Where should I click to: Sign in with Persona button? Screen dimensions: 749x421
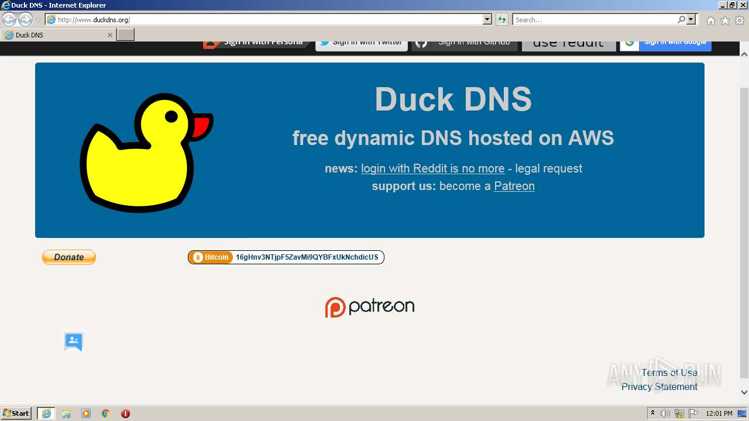pos(257,44)
